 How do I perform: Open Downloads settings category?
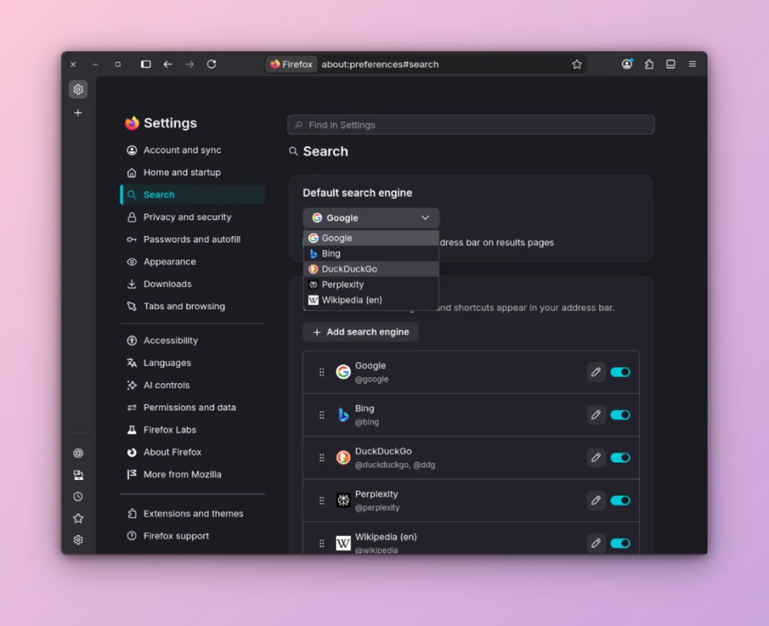click(x=192, y=284)
